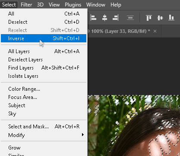This screenshot has height=156, width=180.
Task: Open Focus Area dialog
Action: pos(44,97)
